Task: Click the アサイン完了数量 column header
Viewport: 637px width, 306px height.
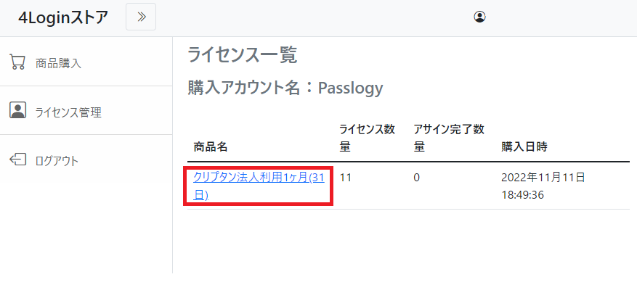Action: [x=449, y=138]
